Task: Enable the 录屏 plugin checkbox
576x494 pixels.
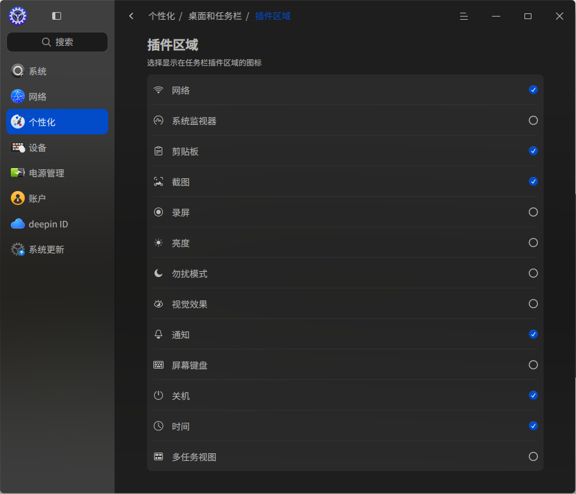Action: [x=533, y=212]
